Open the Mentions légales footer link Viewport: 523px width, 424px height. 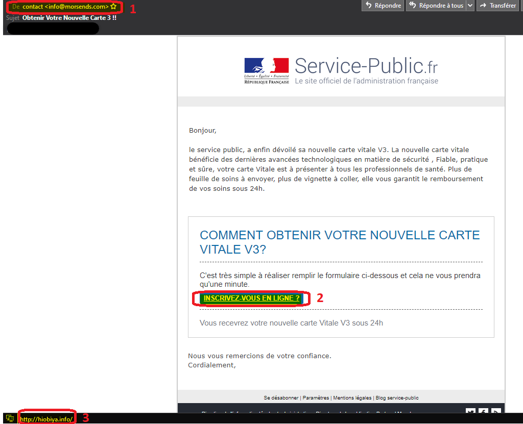click(x=352, y=397)
